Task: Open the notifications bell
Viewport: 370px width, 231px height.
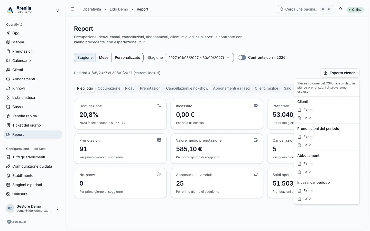Action: (x=340, y=9)
